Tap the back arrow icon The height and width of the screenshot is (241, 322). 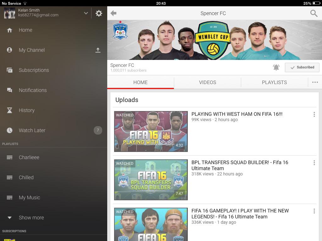[x=113, y=13]
